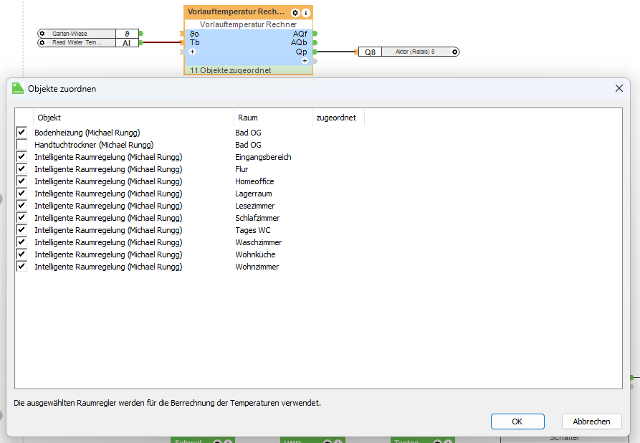Click room cell 'Wohnküche'
640x443 pixels.
point(256,254)
